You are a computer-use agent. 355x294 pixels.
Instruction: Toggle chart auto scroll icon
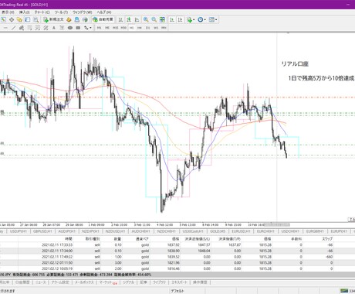172,19
